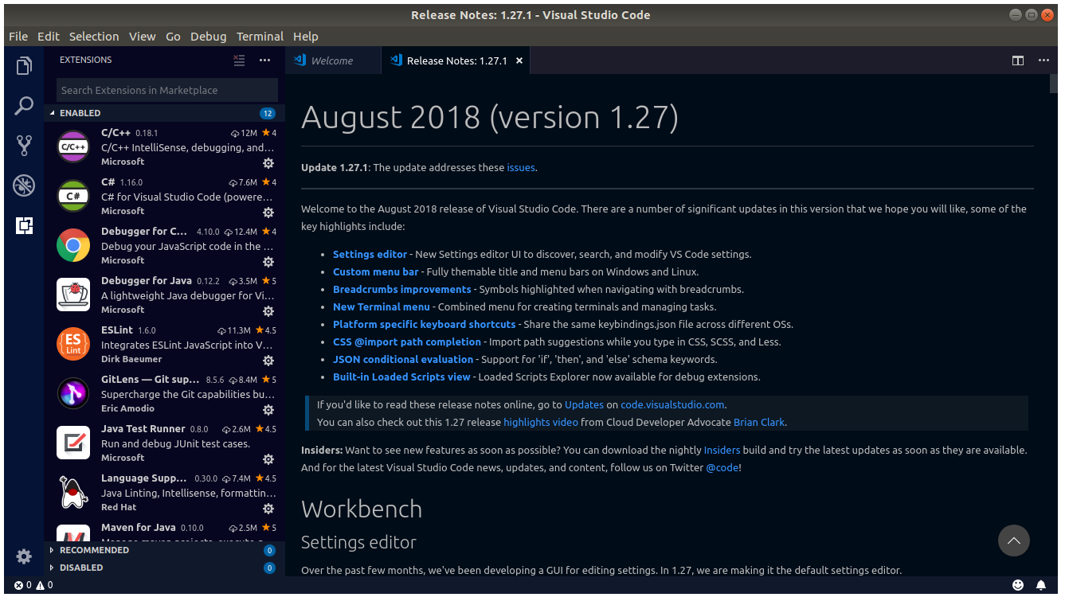
Task: Open manage gear for GitLens extension
Action: (x=268, y=410)
